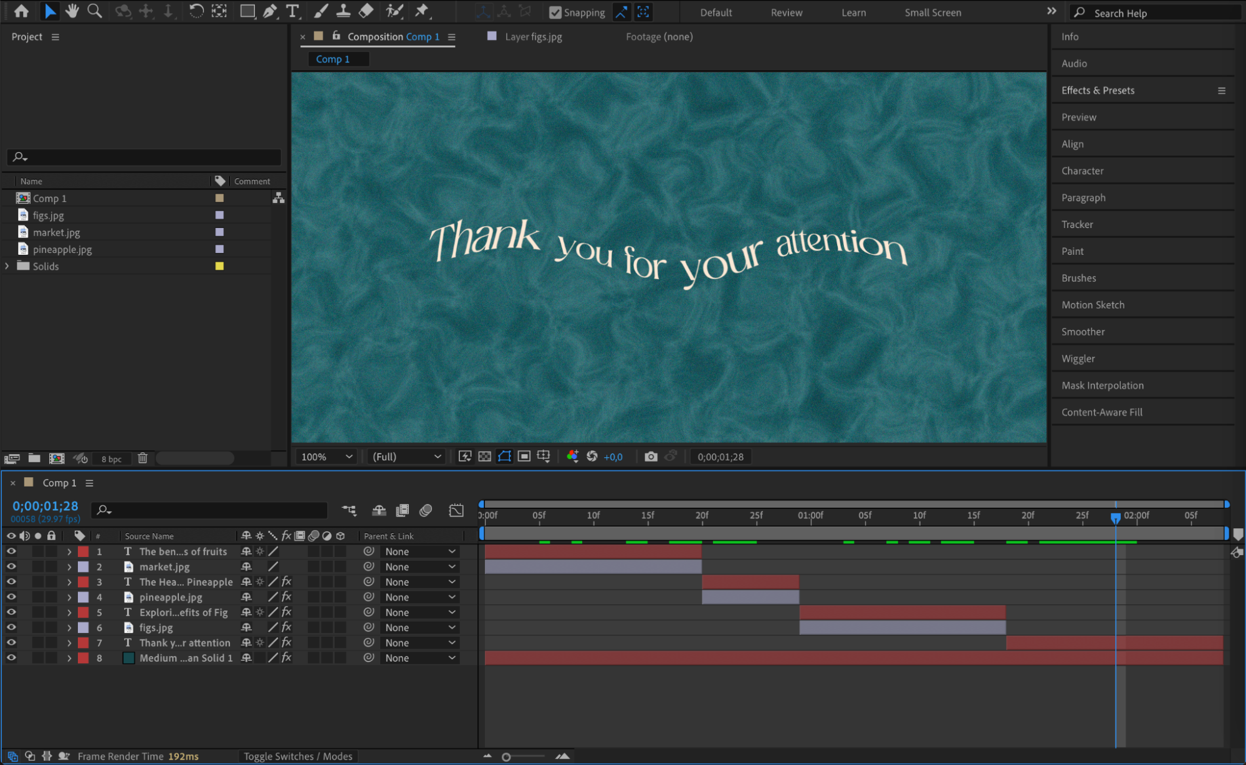Select the Zoom magnifier tool
The image size is (1246, 765).
pyautogui.click(x=95, y=11)
